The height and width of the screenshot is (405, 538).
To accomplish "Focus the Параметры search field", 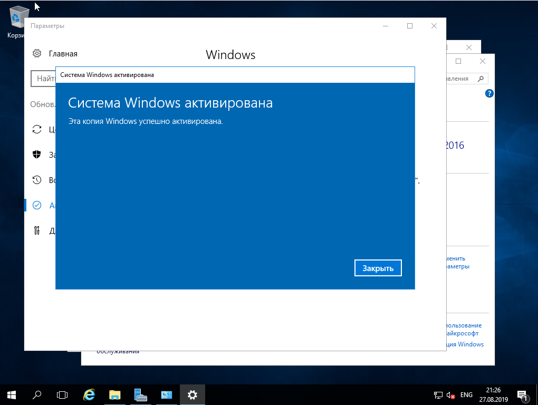I will coord(43,79).
